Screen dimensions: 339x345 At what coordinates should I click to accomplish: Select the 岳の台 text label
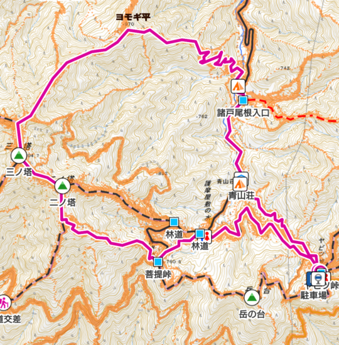point(252,314)
